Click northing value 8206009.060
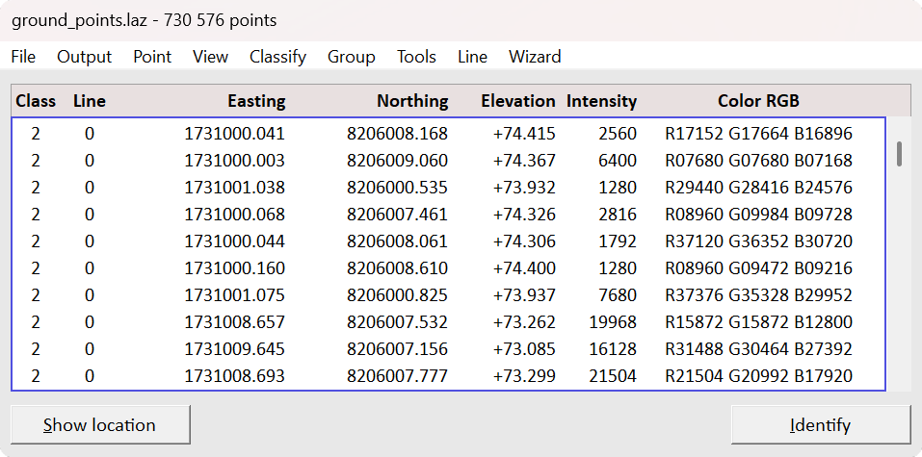Viewport: 922px width, 457px height. pyautogui.click(x=397, y=161)
